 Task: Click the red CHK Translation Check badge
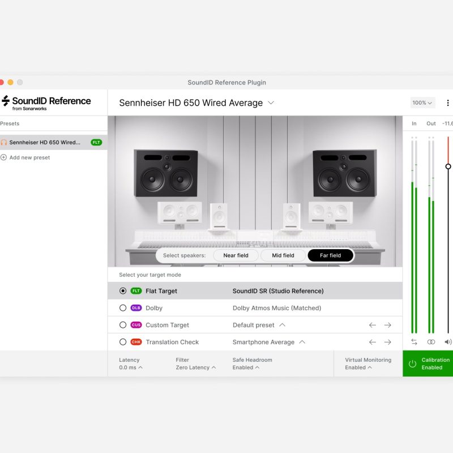click(136, 342)
